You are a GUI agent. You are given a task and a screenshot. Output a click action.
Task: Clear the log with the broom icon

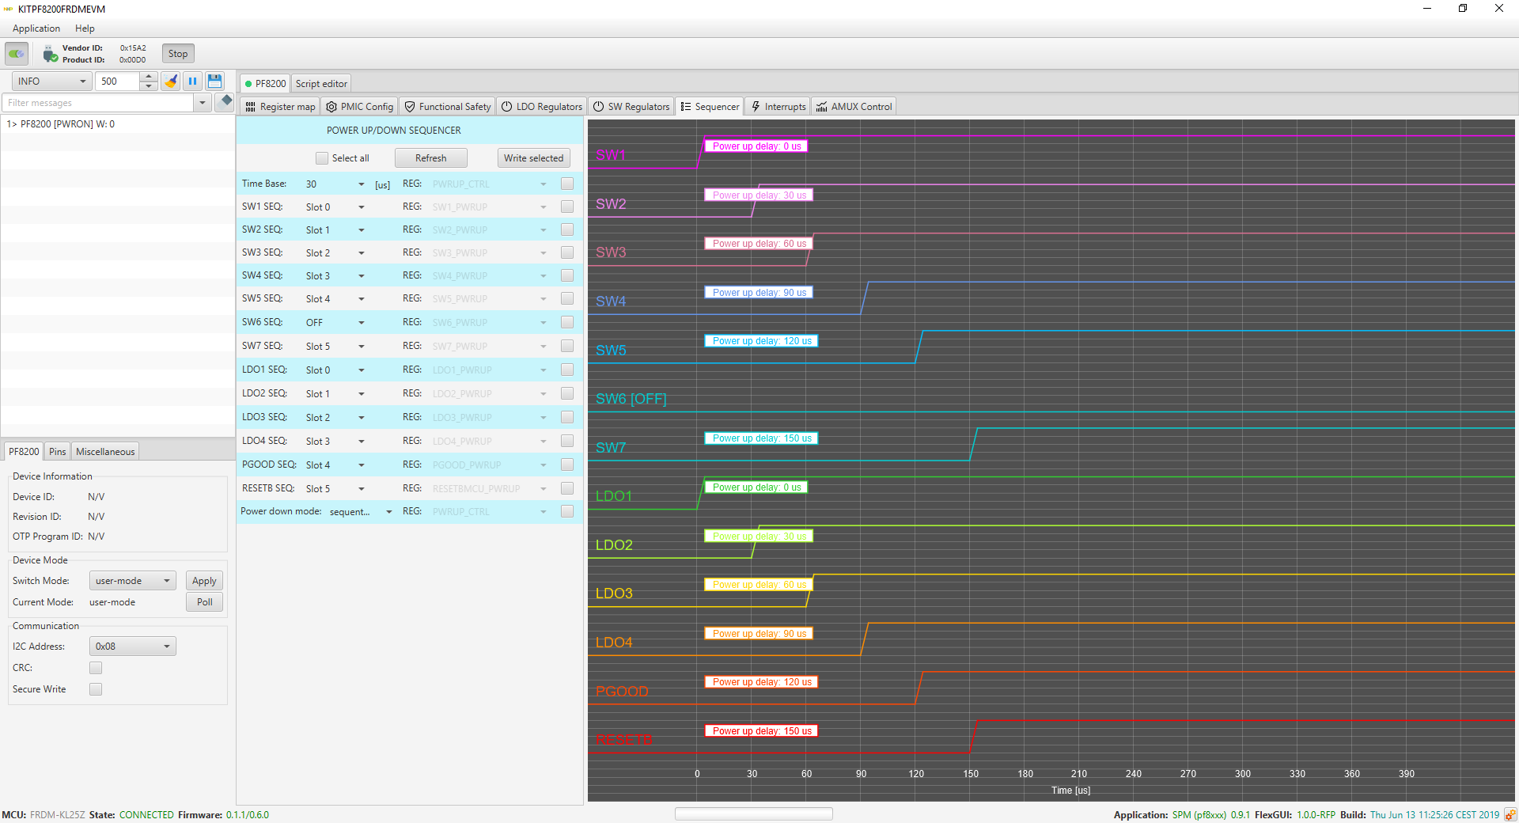coord(171,82)
